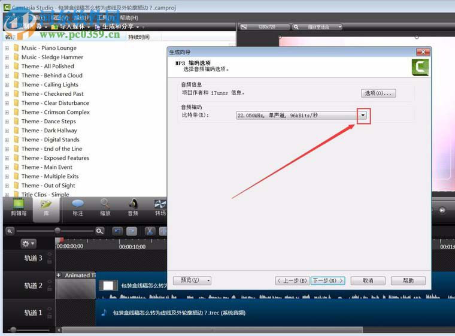Toggle the lock of track 2 (轨道 2)
The image size is (455, 336).
pos(50,289)
